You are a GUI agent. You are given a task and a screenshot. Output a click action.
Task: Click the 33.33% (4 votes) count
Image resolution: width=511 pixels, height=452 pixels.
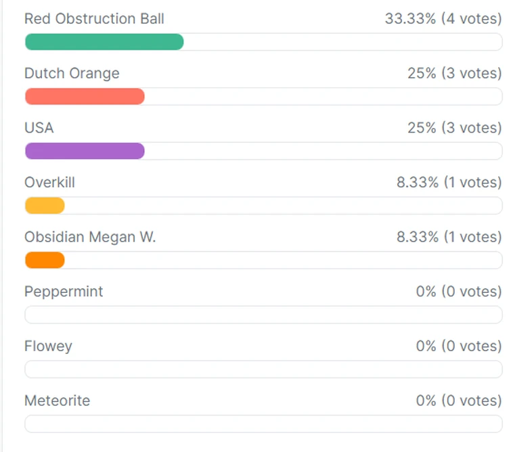[x=443, y=18]
